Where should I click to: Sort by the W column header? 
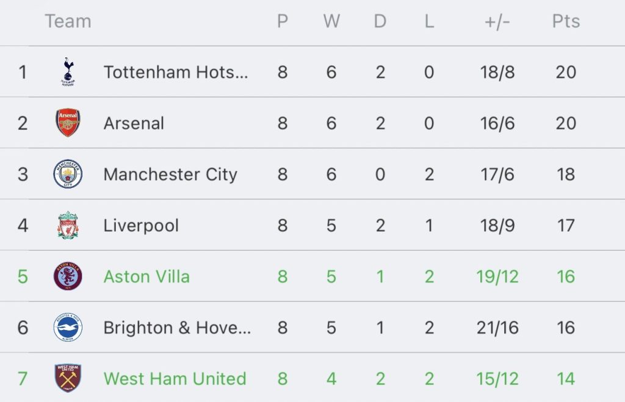coord(331,21)
